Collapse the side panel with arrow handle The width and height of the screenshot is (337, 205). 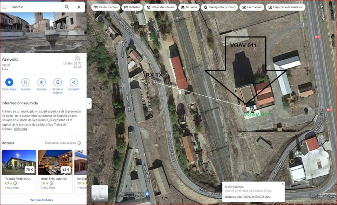(x=89, y=103)
